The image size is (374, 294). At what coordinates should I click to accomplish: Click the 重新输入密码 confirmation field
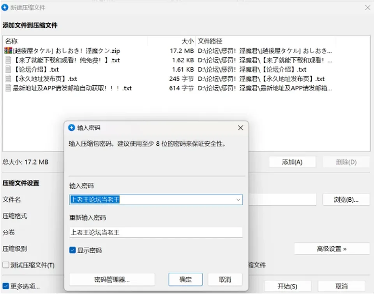click(156, 232)
